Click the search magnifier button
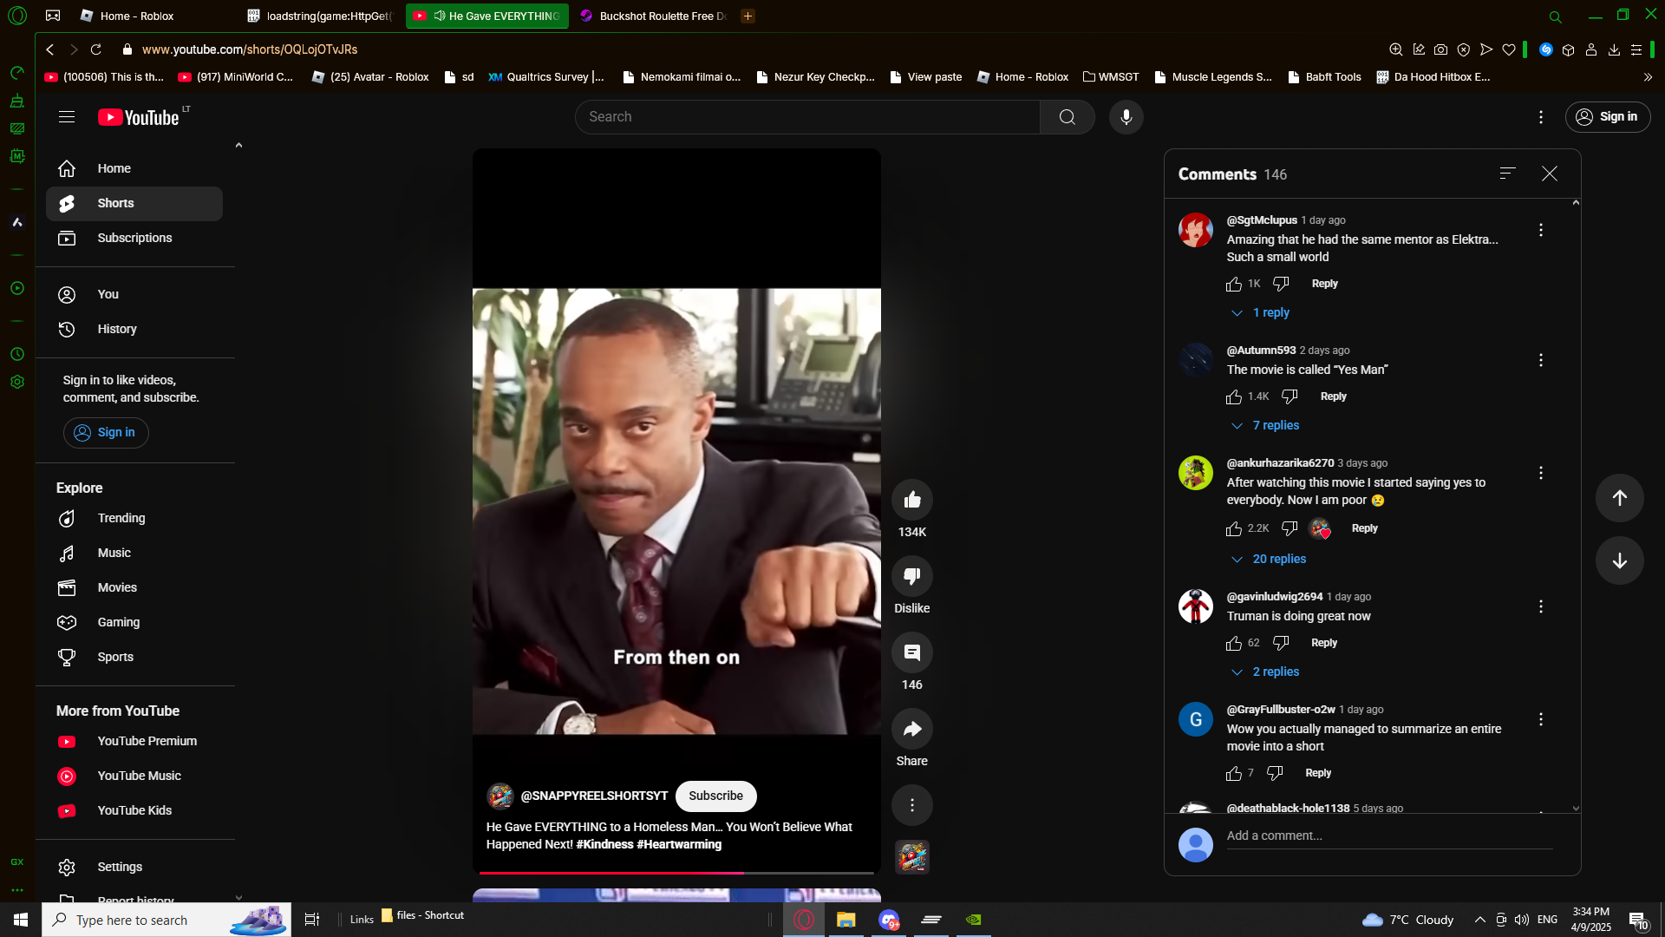Screen dimensions: 1665x937 pyautogui.click(x=1067, y=117)
